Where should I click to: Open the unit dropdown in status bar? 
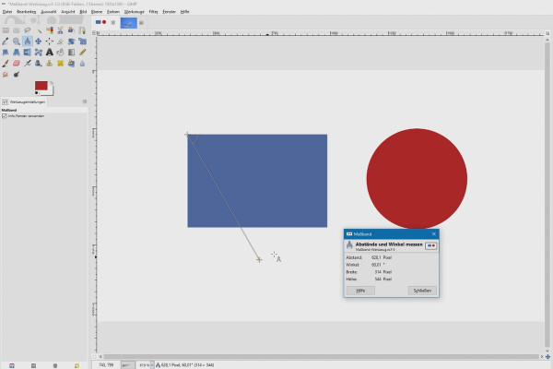(128, 364)
